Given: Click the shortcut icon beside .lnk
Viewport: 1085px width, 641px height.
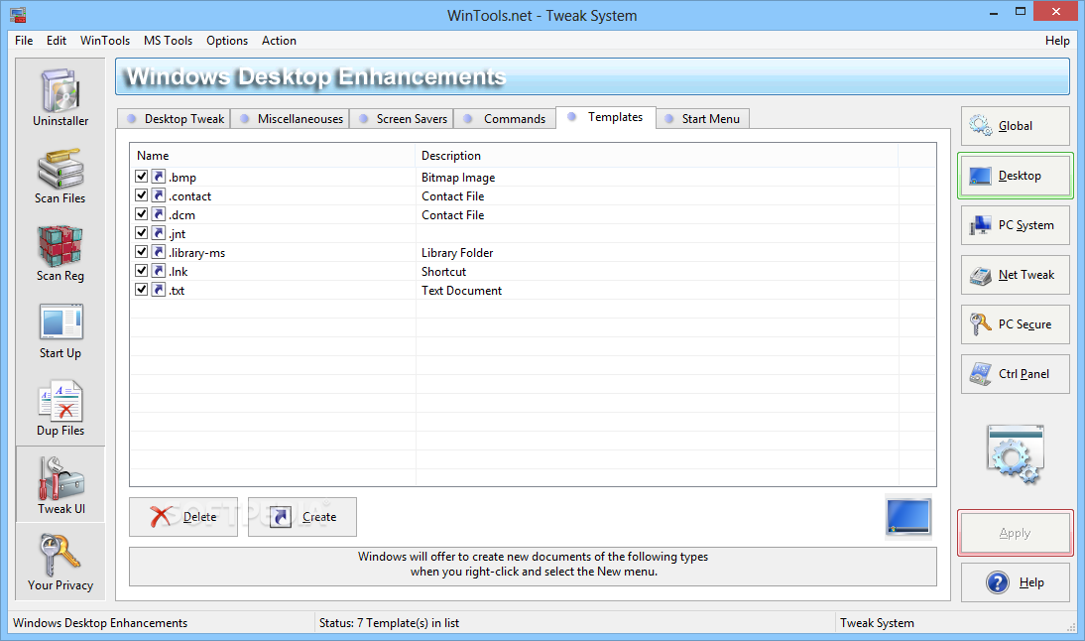Looking at the screenshot, I should click(x=159, y=271).
